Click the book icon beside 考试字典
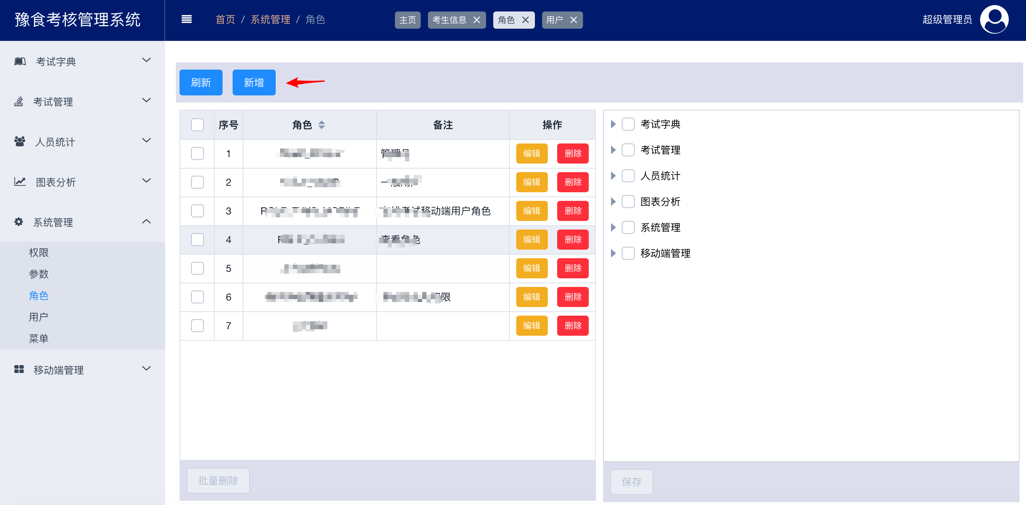Image resolution: width=1026 pixels, height=505 pixels. click(20, 62)
